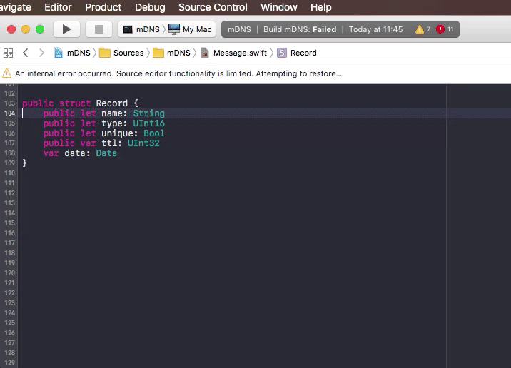Zoom window with green button

[x=40, y=29]
